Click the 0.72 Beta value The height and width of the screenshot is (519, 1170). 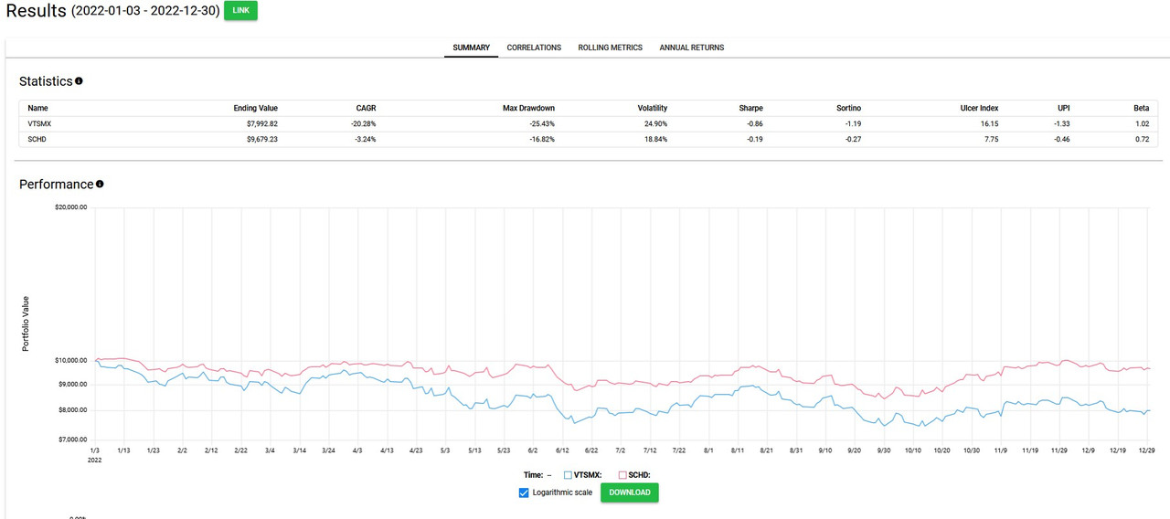1143,139
